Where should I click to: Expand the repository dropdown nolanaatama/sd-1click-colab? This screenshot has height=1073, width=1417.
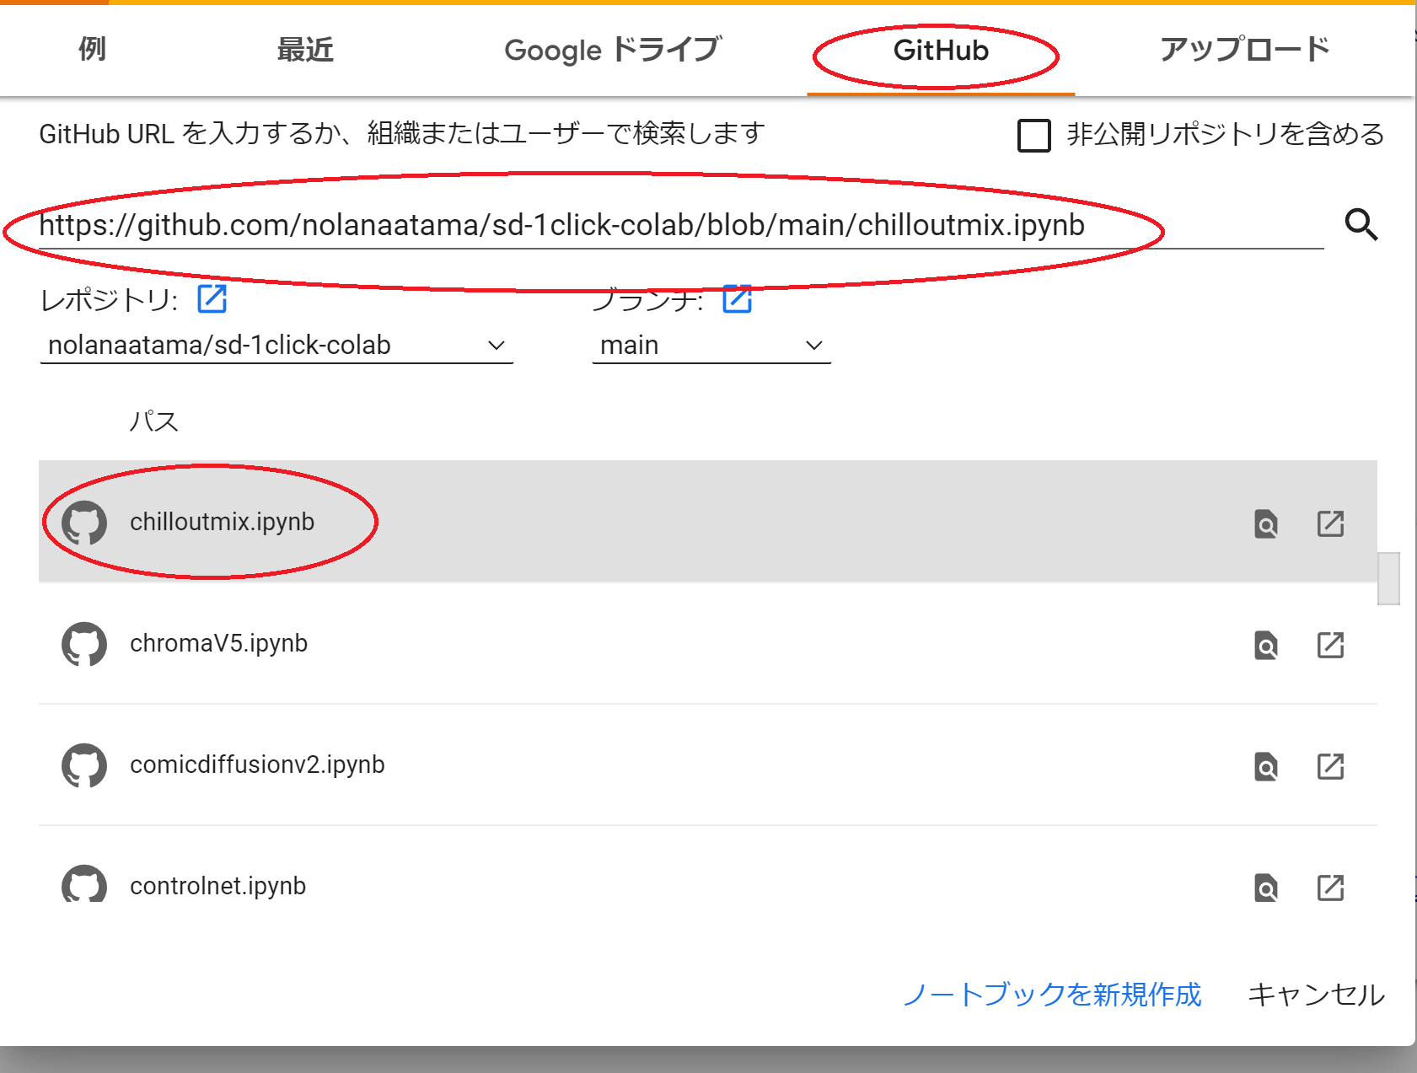click(x=276, y=346)
